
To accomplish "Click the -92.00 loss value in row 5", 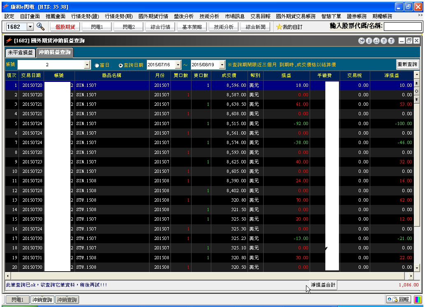I will click(301, 123).
